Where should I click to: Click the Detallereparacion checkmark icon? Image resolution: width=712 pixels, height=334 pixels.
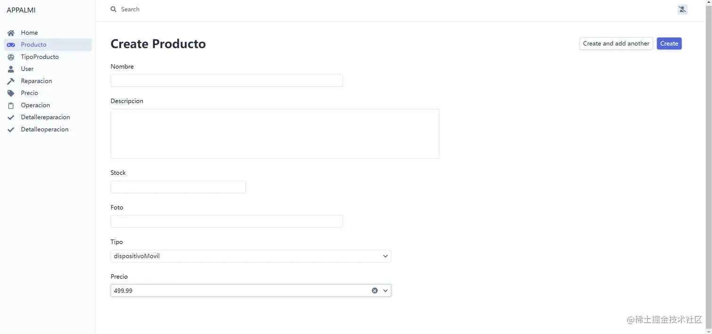[x=11, y=118]
